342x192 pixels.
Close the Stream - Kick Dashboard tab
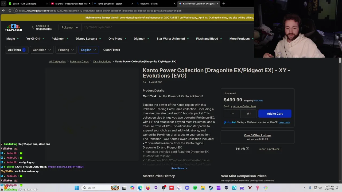[47, 4]
